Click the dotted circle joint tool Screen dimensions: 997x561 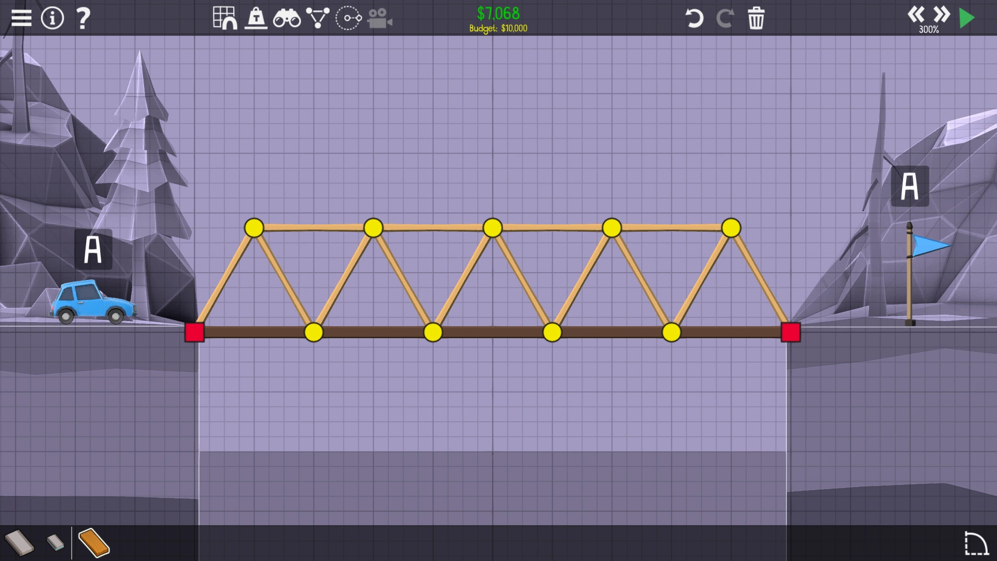(x=348, y=18)
